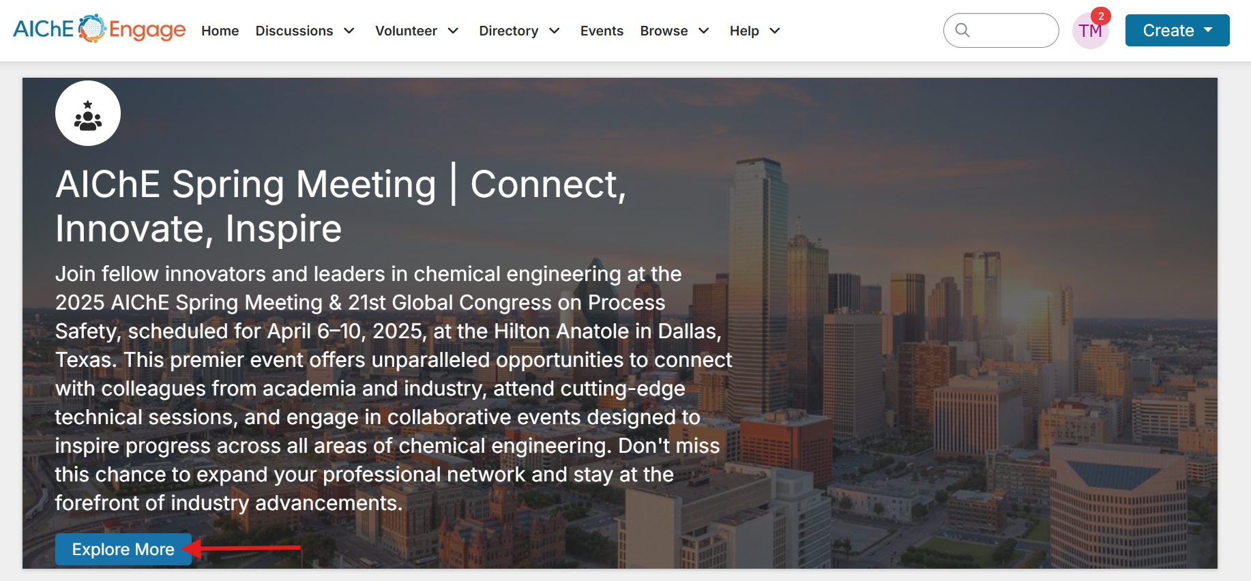The height and width of the screenshot is (581, 1251).
Task: Click the Create button
Action: pos(1168,31)
